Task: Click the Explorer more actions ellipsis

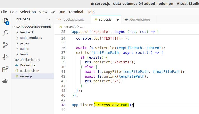Action: point(48,19)
